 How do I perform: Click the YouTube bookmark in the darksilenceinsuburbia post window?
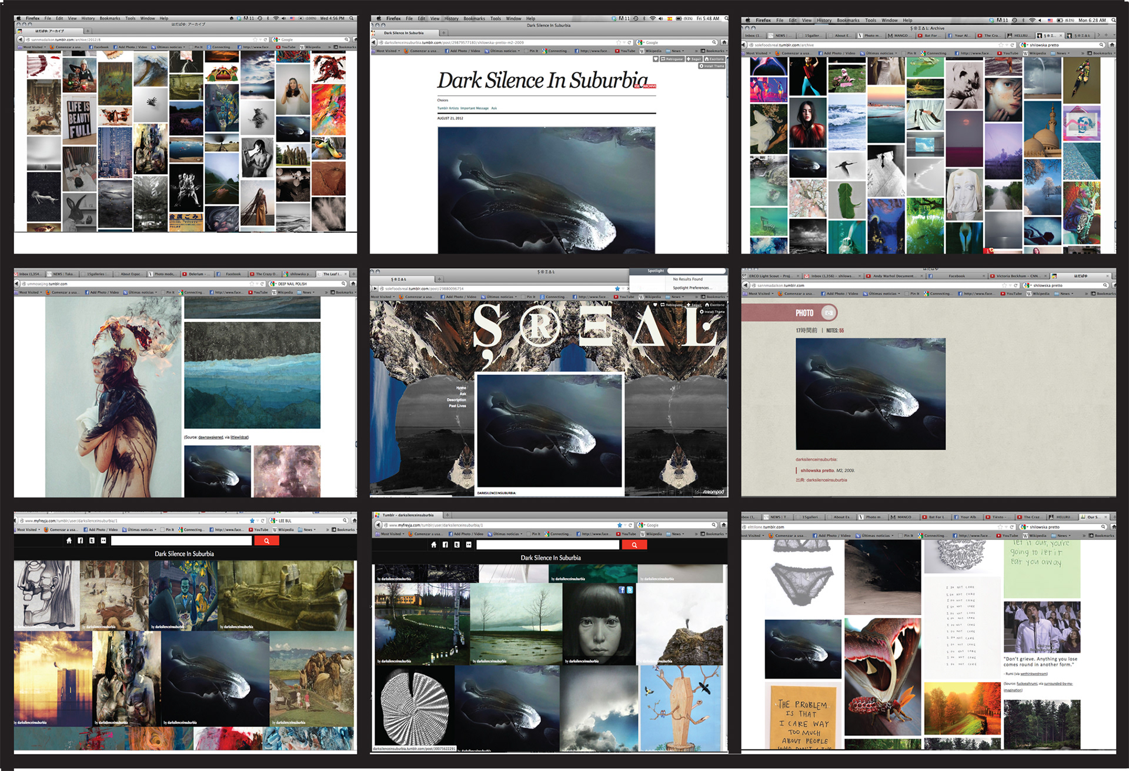coord(626,51)
